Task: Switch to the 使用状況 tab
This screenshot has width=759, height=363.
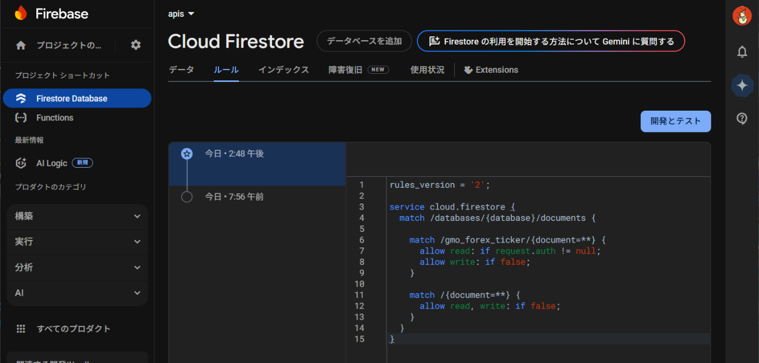Action: [427, 69]
